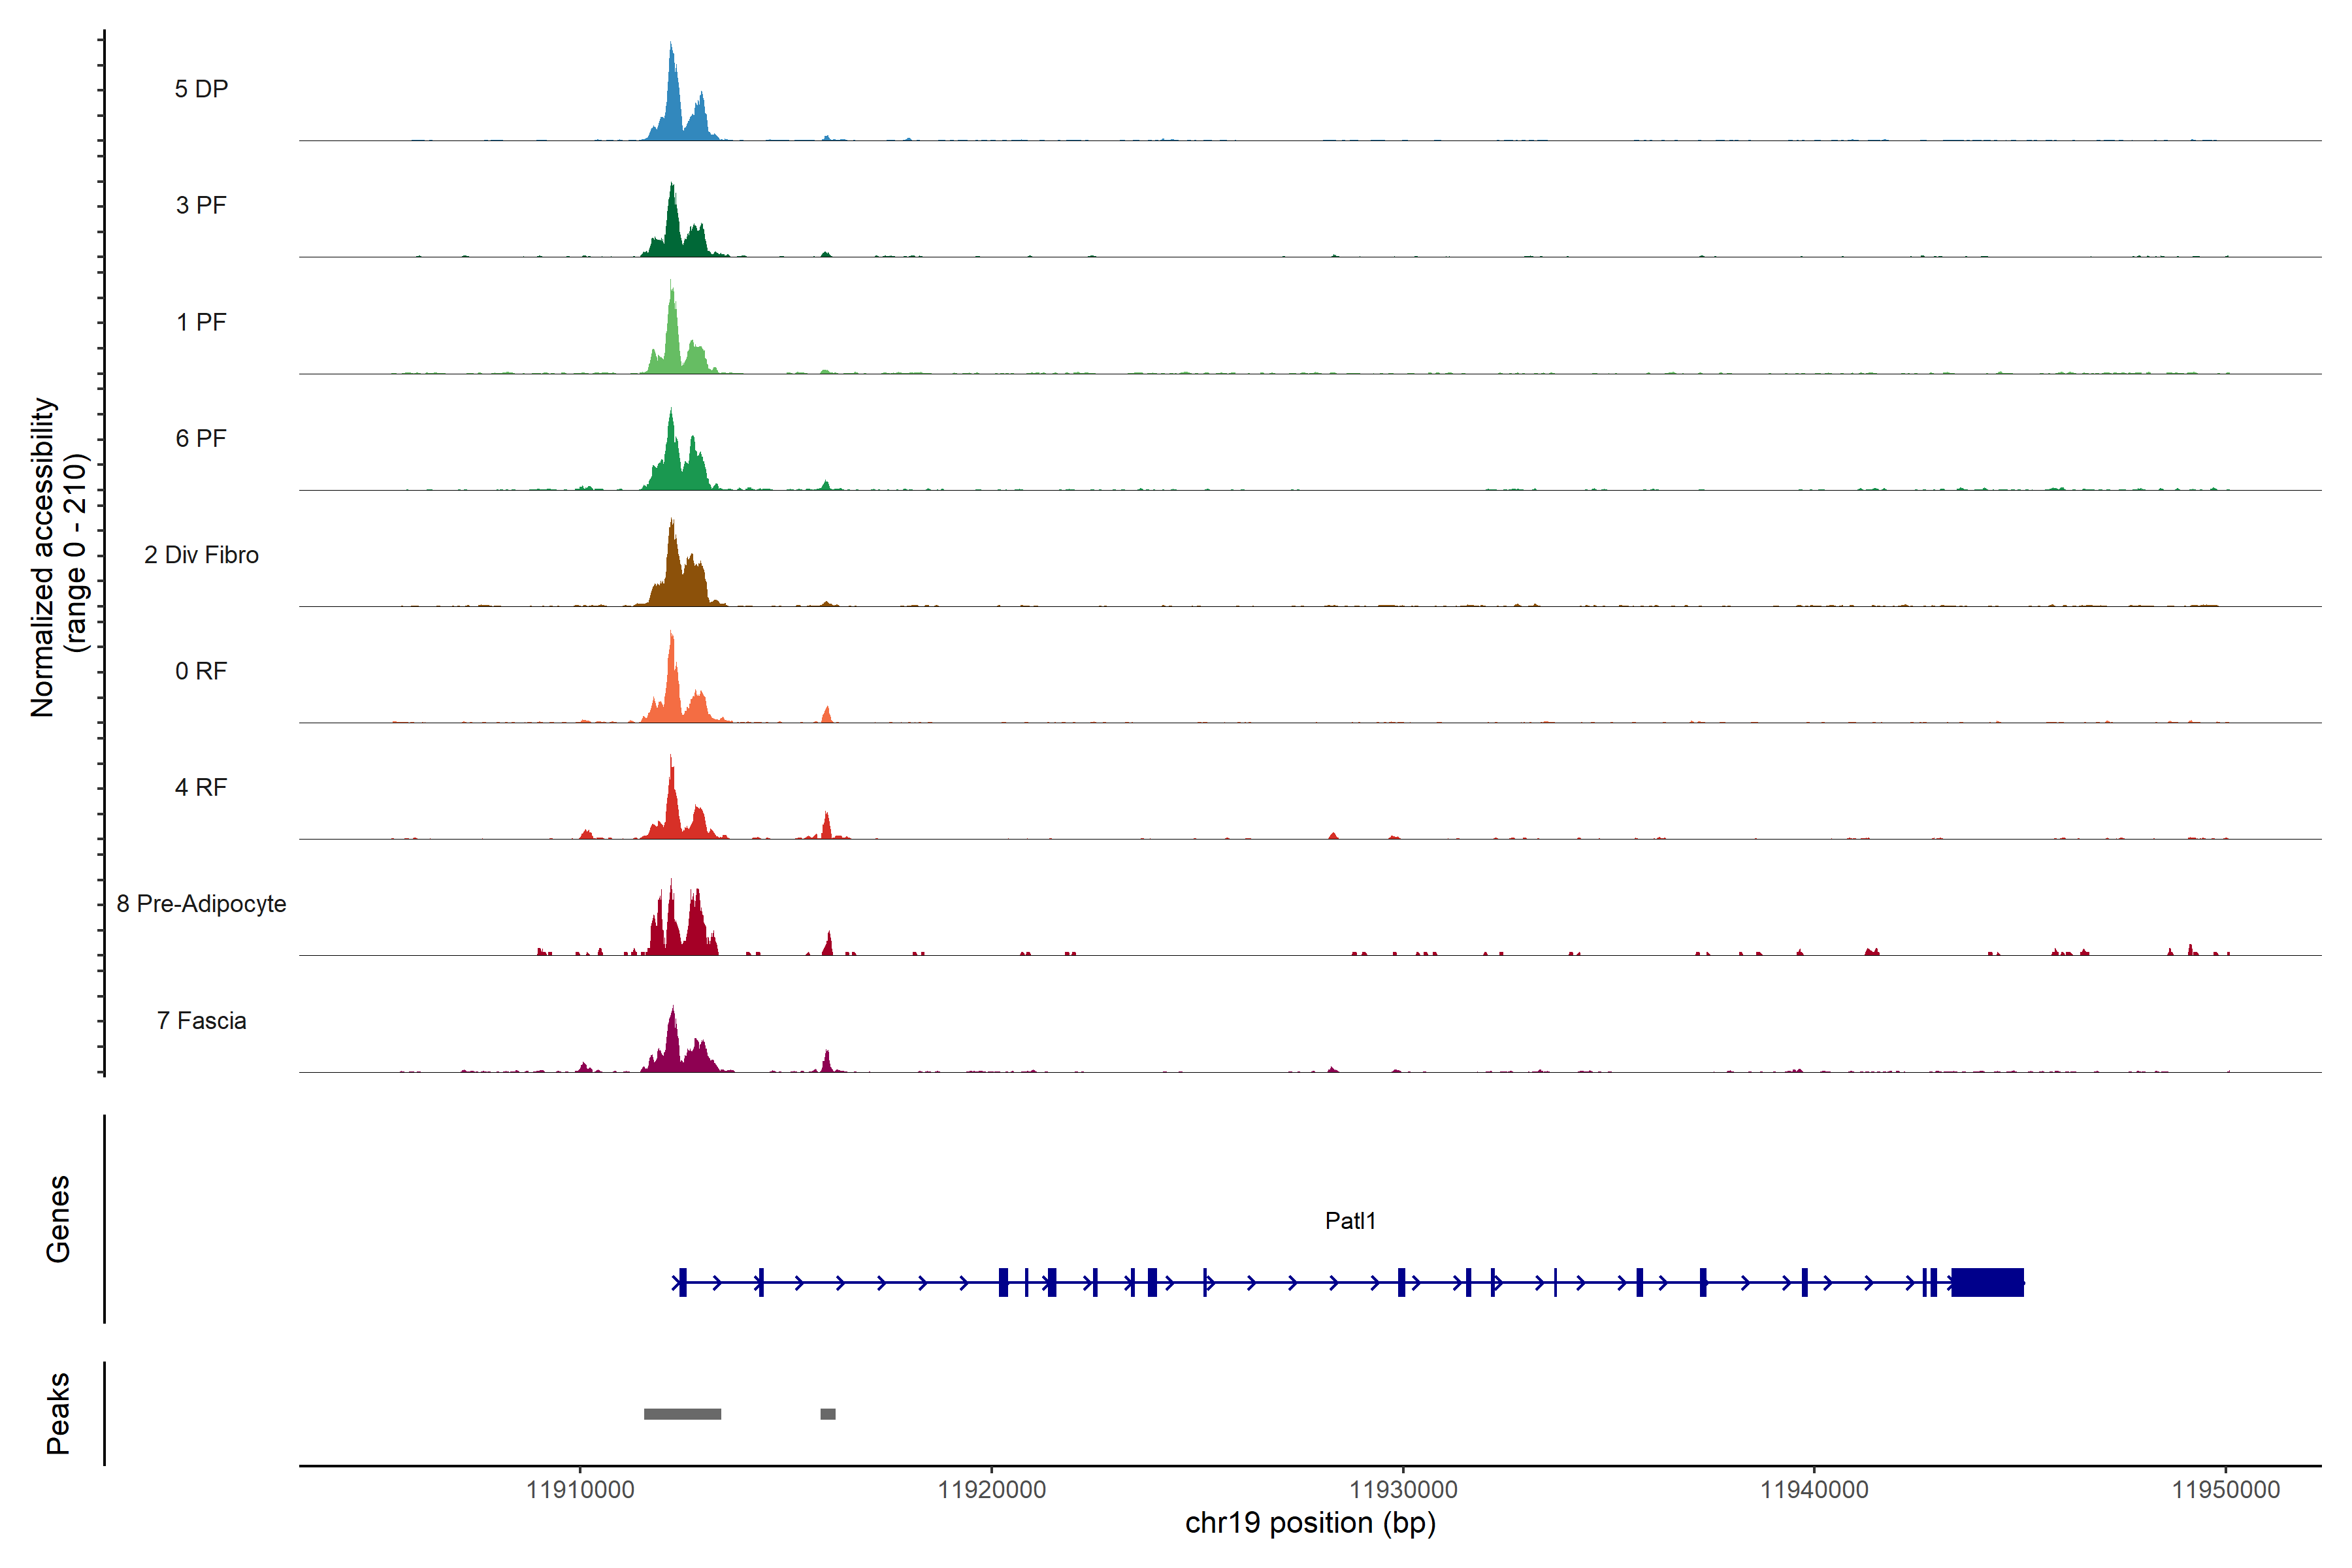Image resolution: width=2352 pixels, height=1568 pixels.
Task: Click the 11930000 axis tick label
Action: [1403, 1489]
